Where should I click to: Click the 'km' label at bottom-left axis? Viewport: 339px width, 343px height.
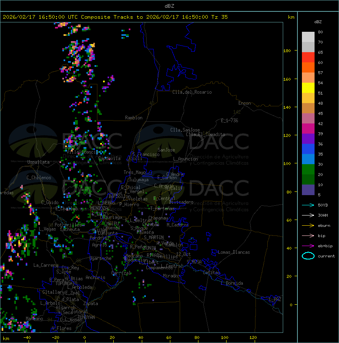click(x=6, y=339)
